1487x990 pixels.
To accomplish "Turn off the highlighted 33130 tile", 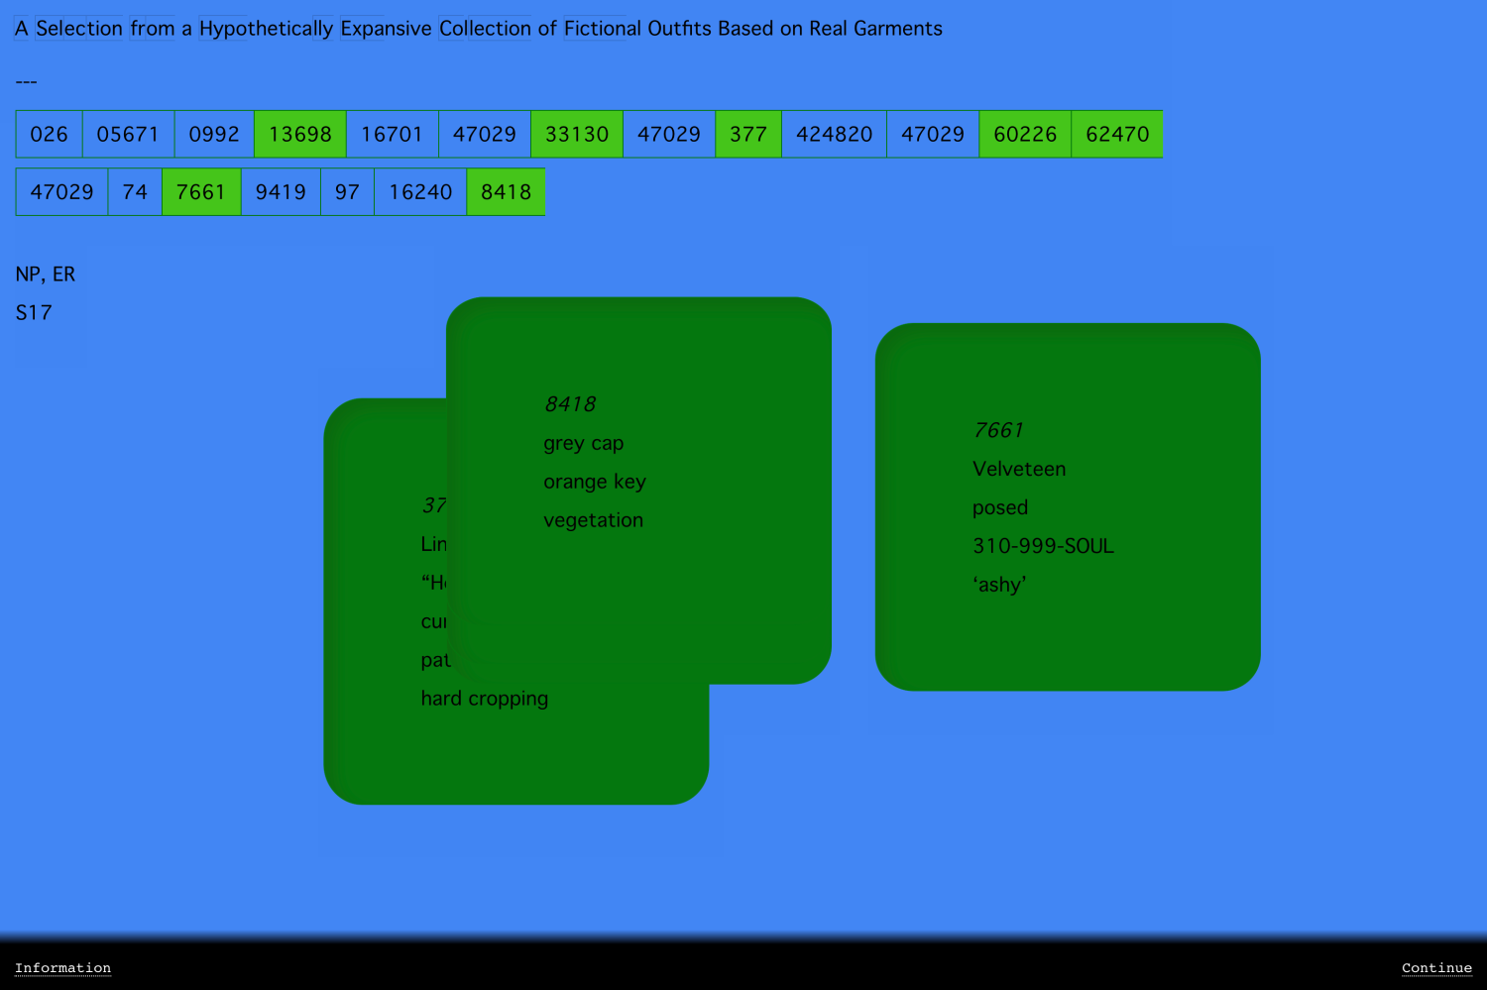I will 577,134.
